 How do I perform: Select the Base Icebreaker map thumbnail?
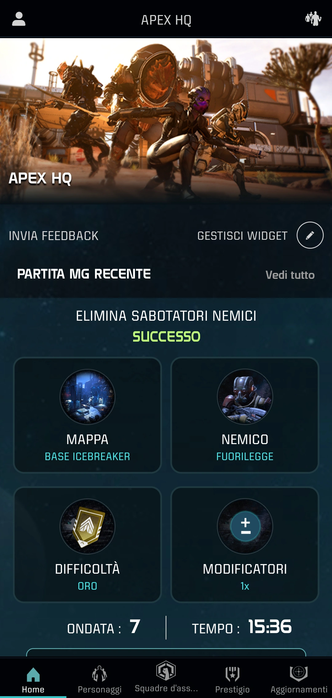87,397
